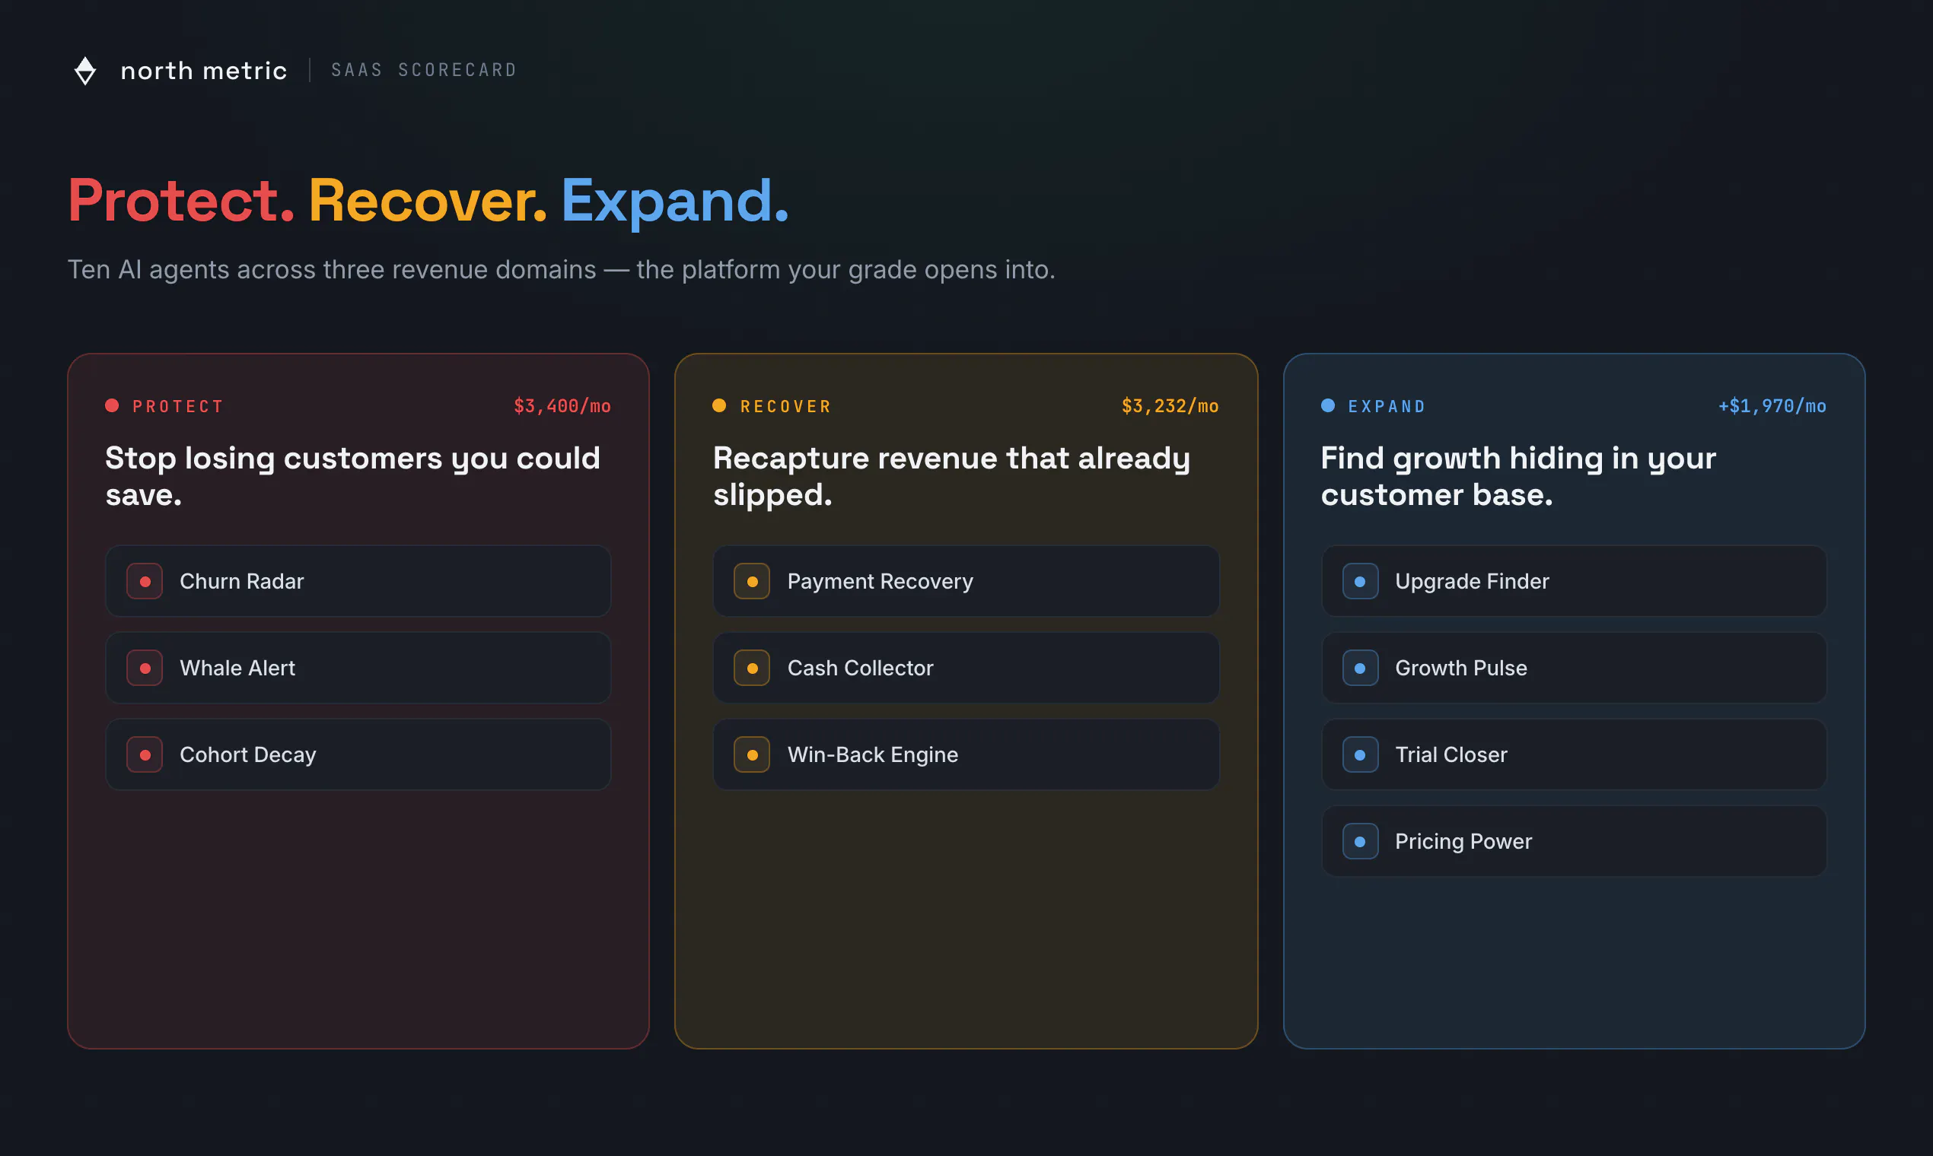Click the north metric brand name
Screen dimensions: 1933x1156
(x=204, y=71)
